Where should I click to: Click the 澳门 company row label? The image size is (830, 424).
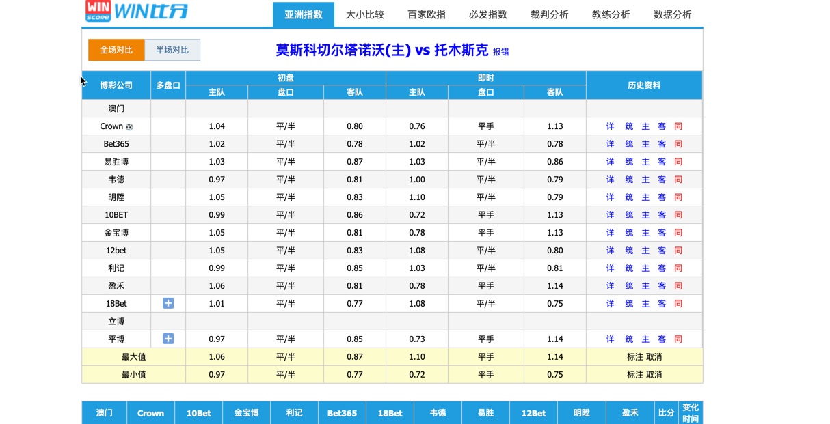116,109
